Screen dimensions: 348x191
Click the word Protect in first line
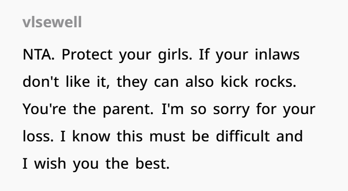(x=87, y=55)
